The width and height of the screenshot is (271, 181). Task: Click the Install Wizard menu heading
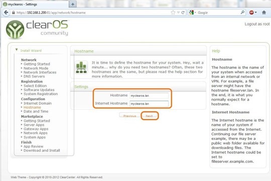tap(31, 51)
